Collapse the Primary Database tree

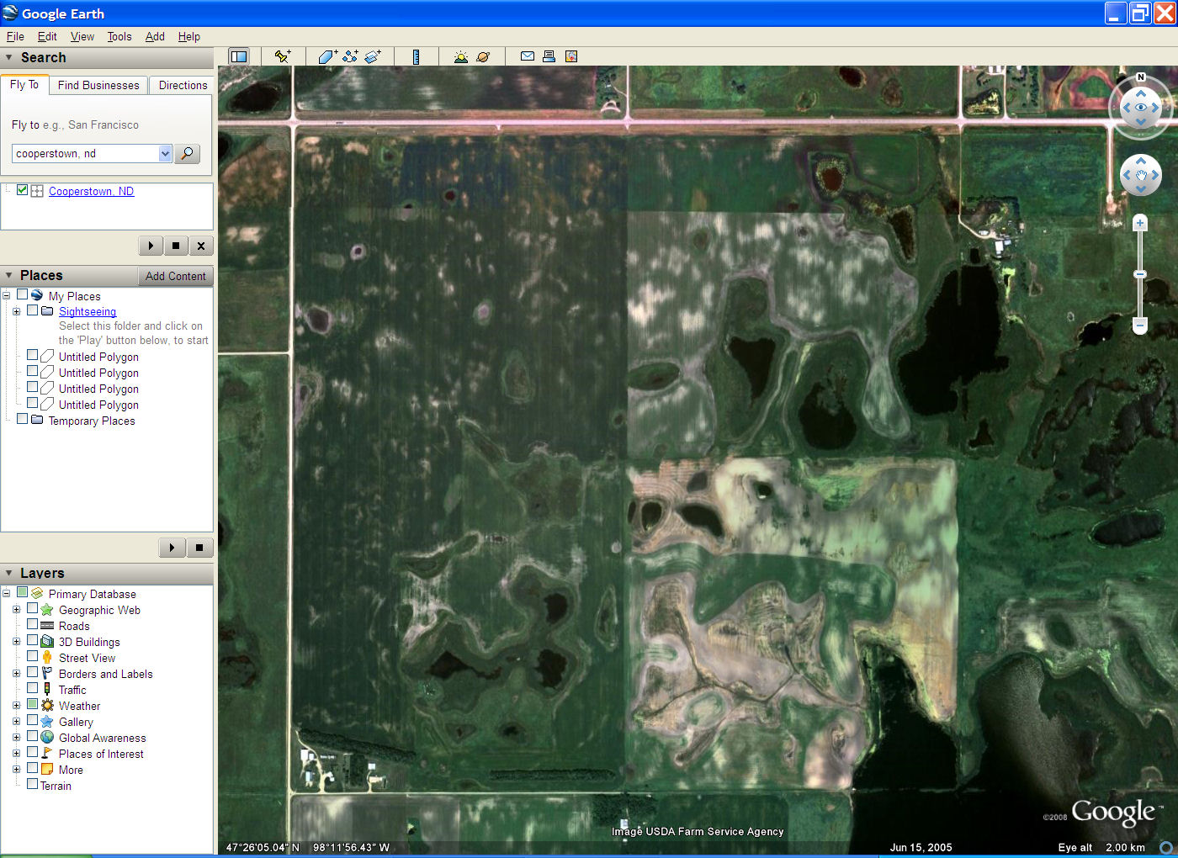pyautogui.click(x=6, y=594)
